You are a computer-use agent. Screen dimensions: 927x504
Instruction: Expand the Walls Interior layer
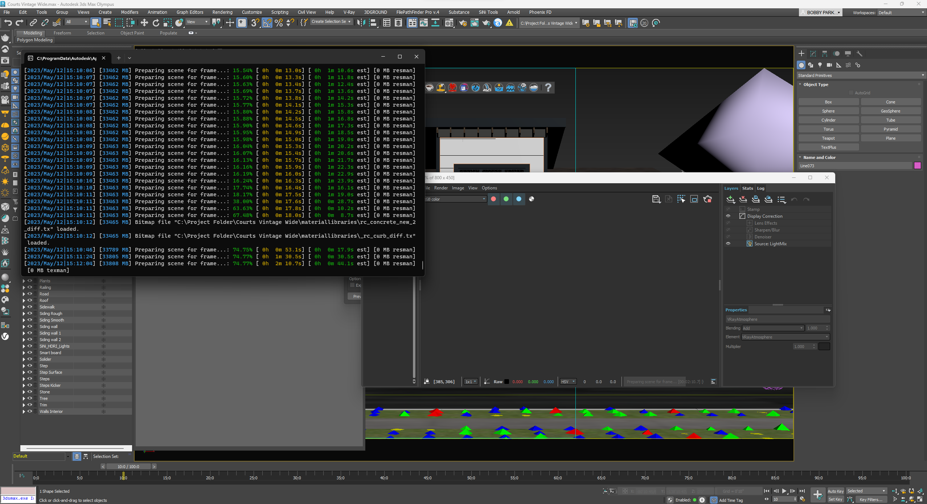tap(24, 411)
